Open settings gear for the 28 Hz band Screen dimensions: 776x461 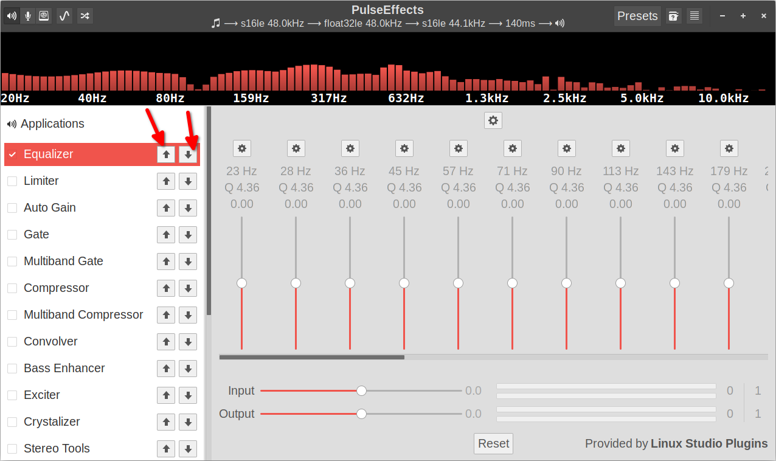click(296, 148)
